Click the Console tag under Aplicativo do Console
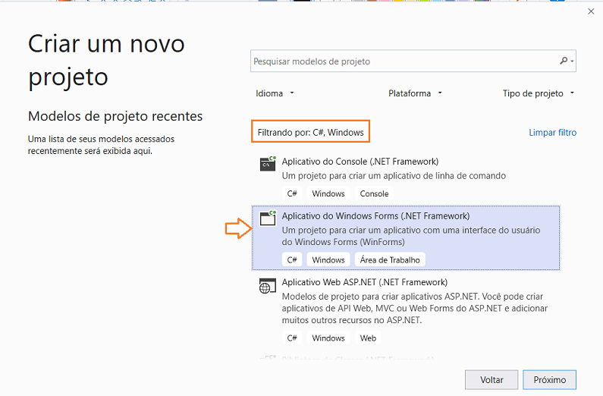603x396 pixels. (374, 193)
